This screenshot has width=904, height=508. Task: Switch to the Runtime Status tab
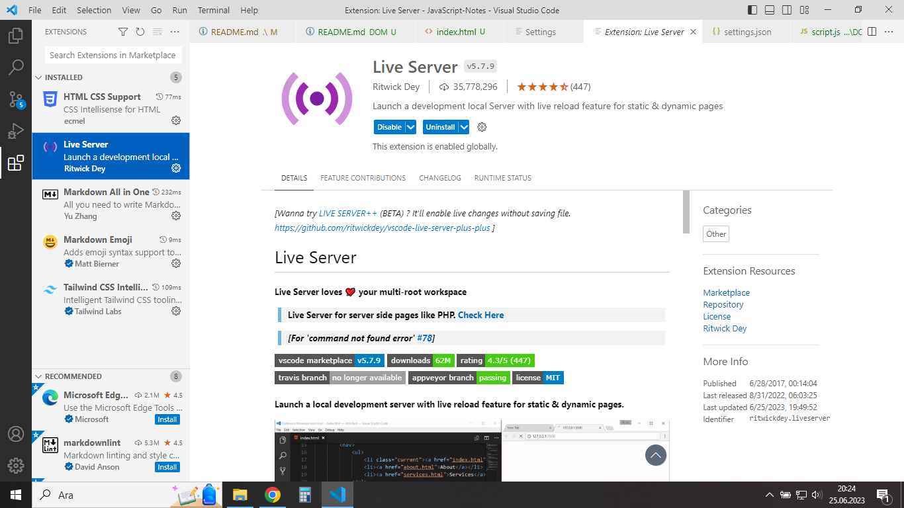503,178
